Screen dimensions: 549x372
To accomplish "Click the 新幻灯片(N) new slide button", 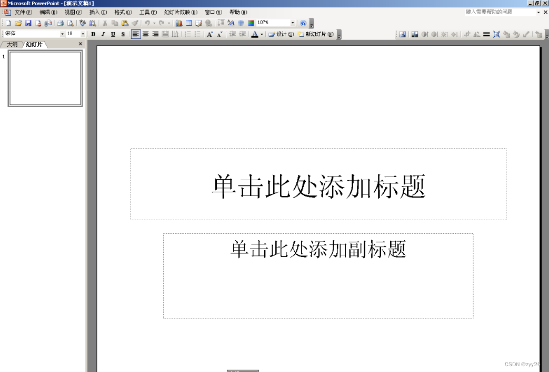I will [316, 34].
